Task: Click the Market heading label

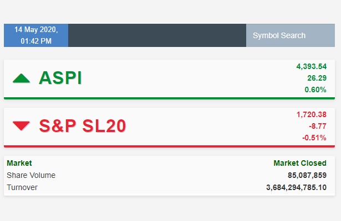Action: click(x=19, y=163)
